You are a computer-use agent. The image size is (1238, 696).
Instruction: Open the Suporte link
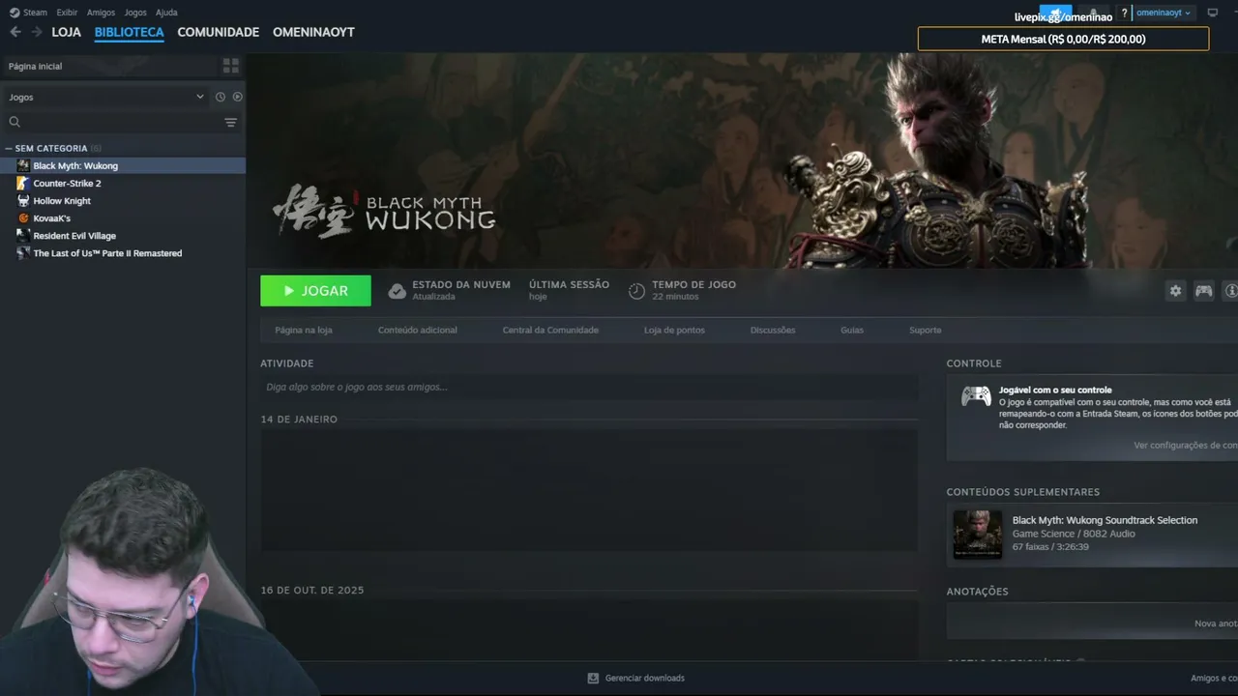pos(925,330)
